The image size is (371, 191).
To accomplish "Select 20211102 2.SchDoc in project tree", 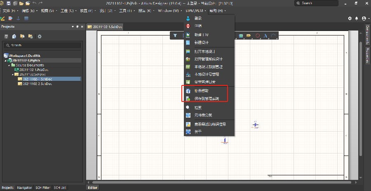I will coord(37,84).
